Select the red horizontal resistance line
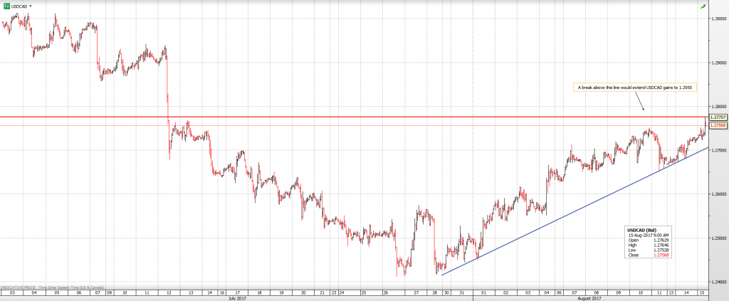This screenshot has width=729, height=301. click(x=356, y=117)
